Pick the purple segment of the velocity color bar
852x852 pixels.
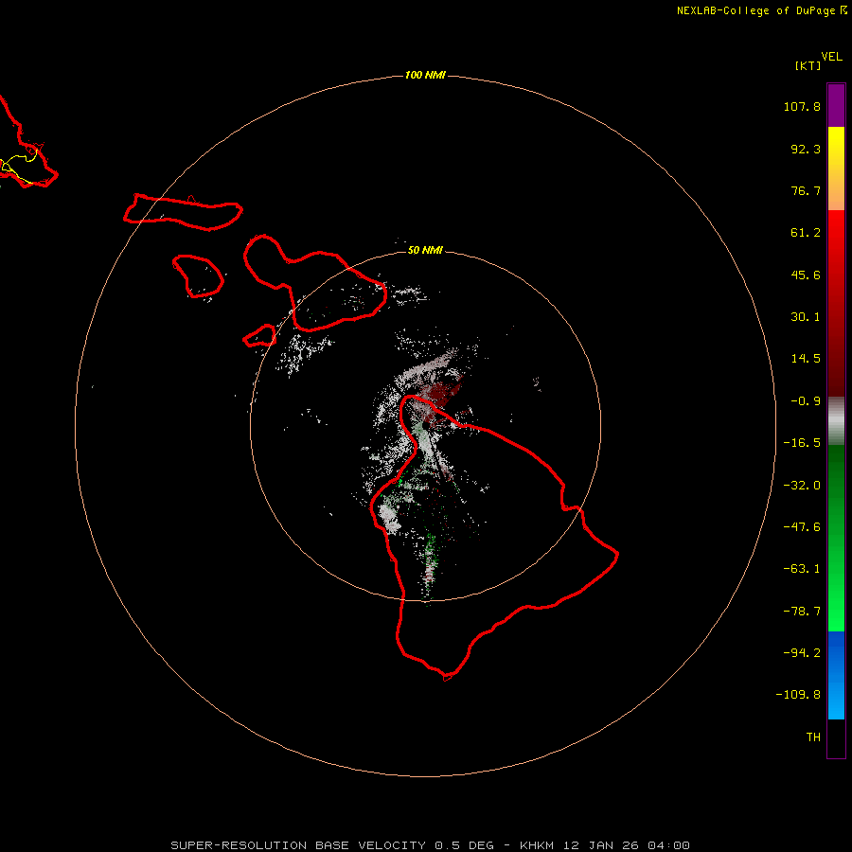click(836, 105)
